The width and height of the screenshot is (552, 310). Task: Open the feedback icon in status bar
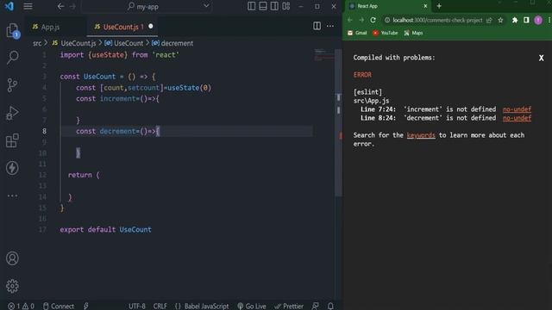pos(316,307)
